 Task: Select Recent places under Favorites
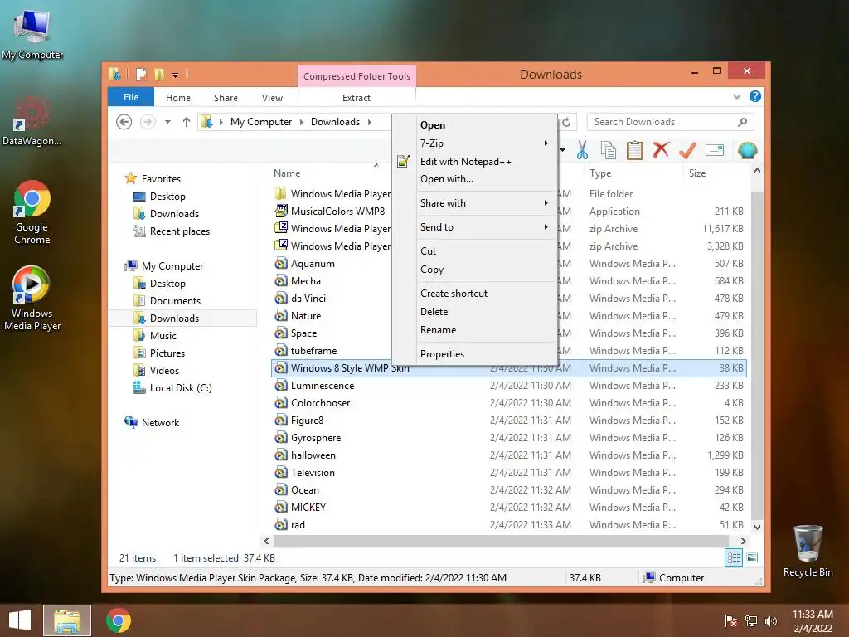[179, 231]
